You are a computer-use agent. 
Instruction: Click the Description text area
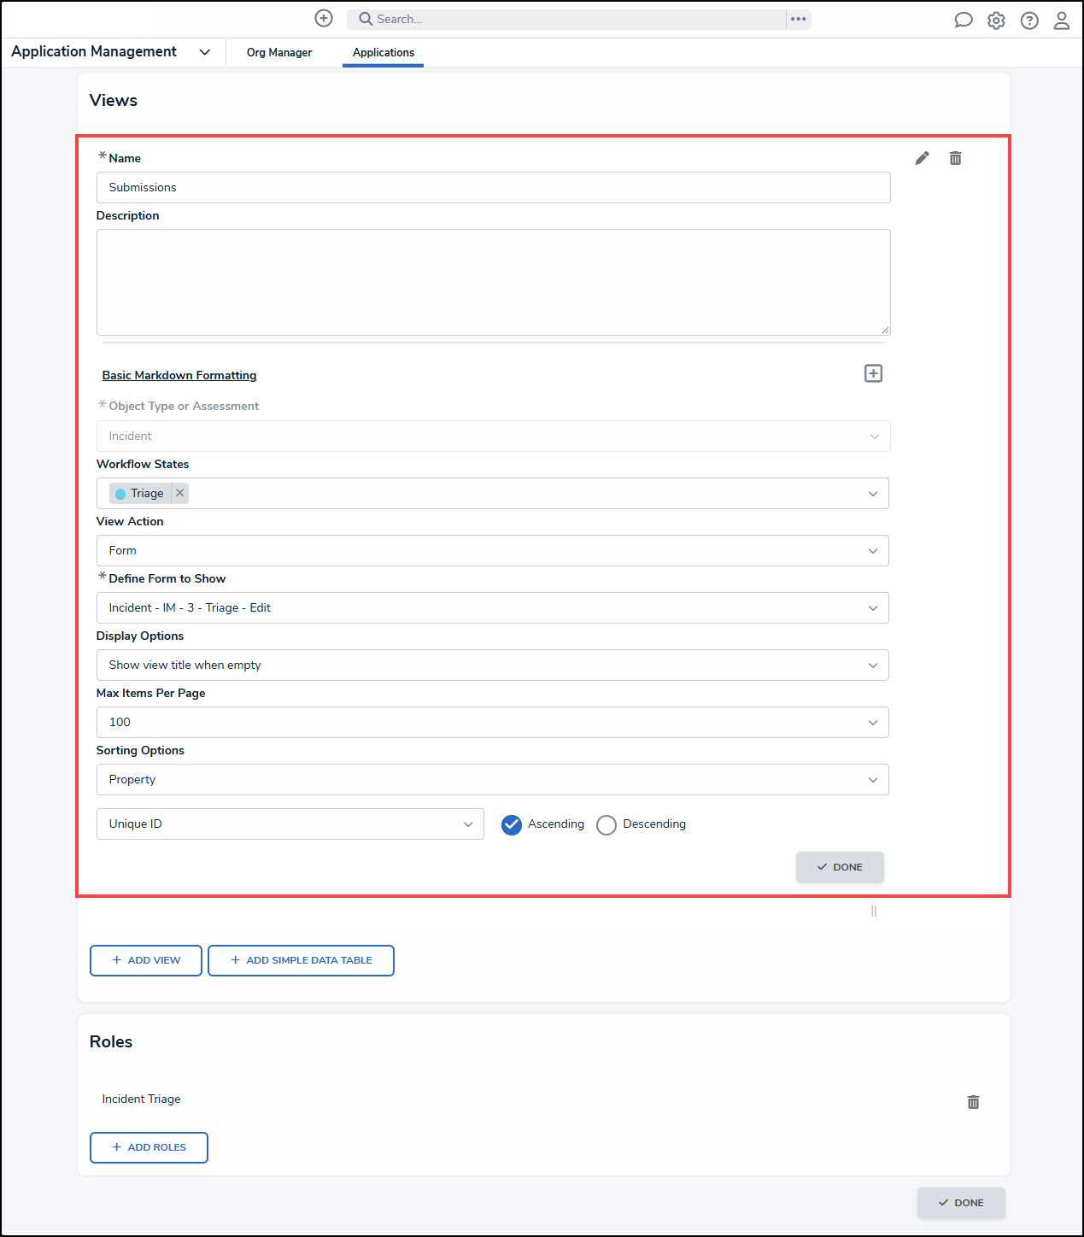[494, 282]
